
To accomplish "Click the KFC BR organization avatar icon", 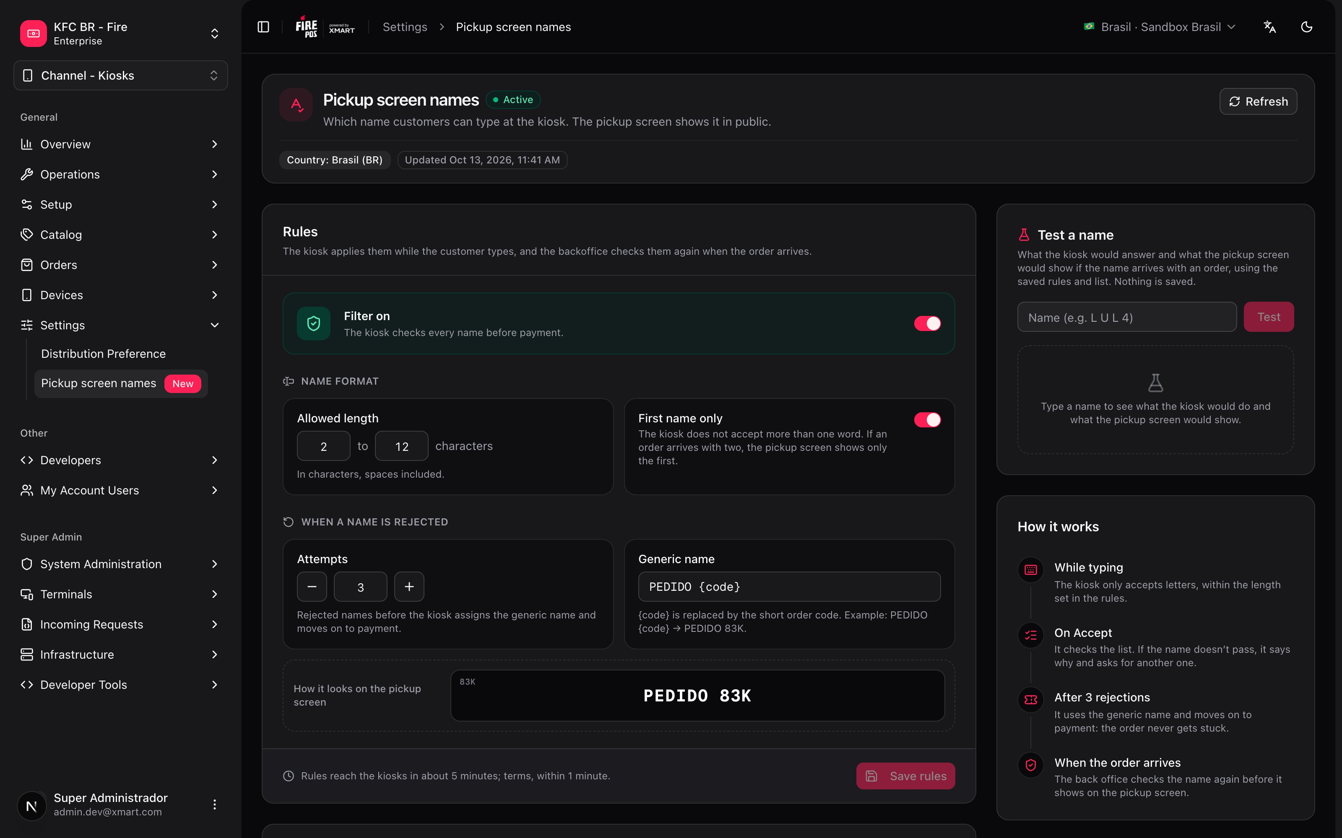I will (33, 33).
